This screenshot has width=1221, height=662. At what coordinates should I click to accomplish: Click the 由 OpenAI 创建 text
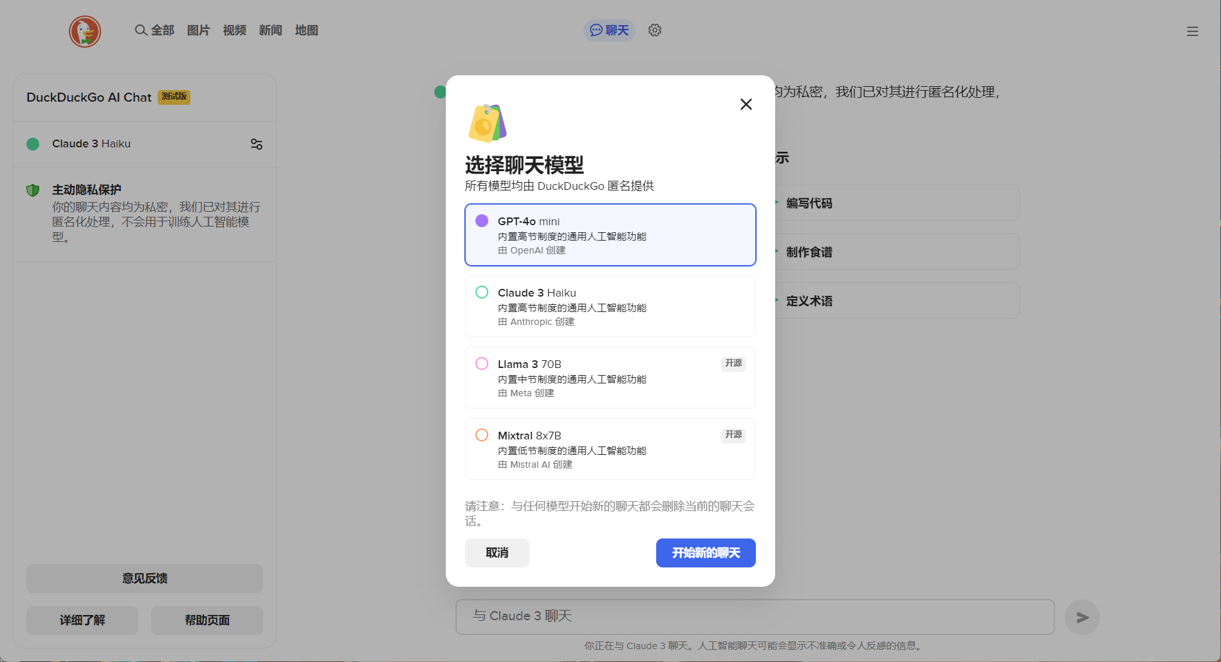coord(532,250)
